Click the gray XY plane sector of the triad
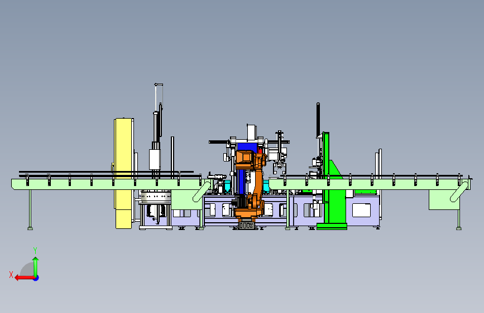 point(27,270)
